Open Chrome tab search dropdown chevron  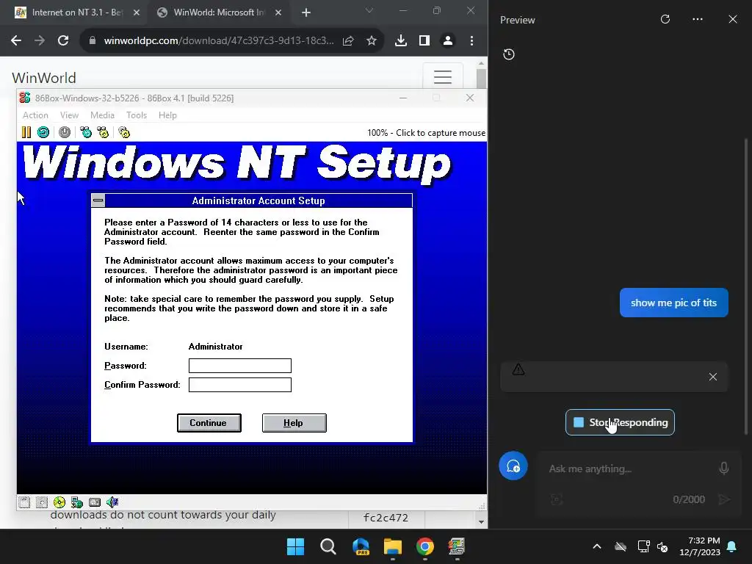click(369, 10)
